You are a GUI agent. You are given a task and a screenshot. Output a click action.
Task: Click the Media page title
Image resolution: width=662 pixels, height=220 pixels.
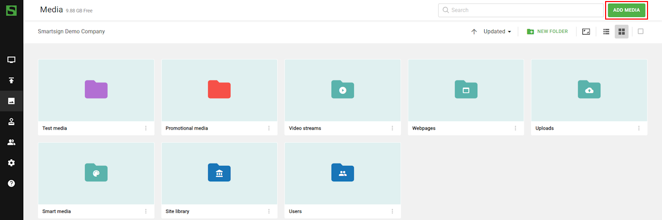coord(51,10)
